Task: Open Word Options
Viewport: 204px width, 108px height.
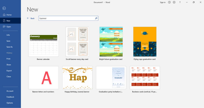Action: click(x=10, y=103)
